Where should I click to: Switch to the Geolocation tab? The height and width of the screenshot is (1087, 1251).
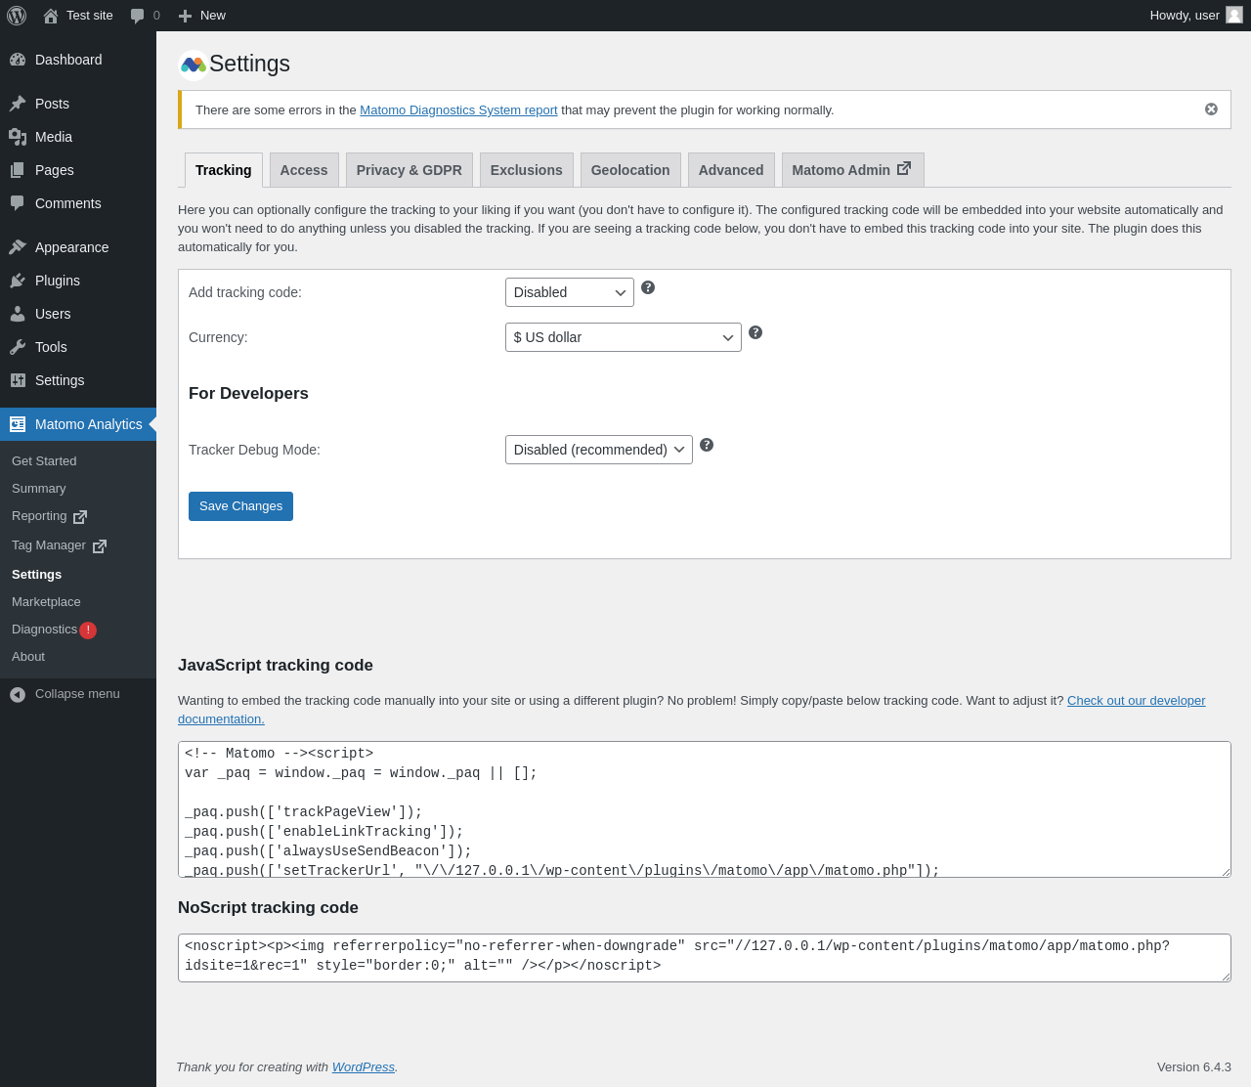click(x=630, y=170)
